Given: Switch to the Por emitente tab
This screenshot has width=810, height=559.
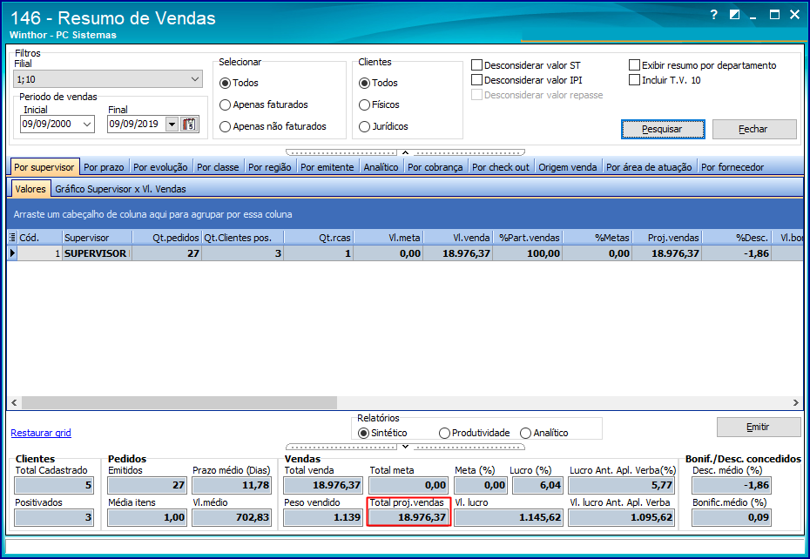Looking at the screenshot, I should [327, 167].
